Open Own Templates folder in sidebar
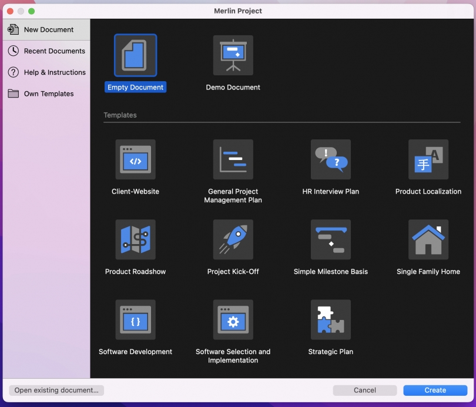476x407 pixels. point(48,94)
